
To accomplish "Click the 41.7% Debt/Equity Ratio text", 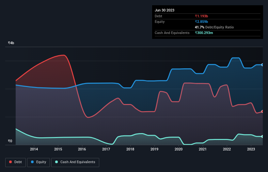I will (214, 27).
